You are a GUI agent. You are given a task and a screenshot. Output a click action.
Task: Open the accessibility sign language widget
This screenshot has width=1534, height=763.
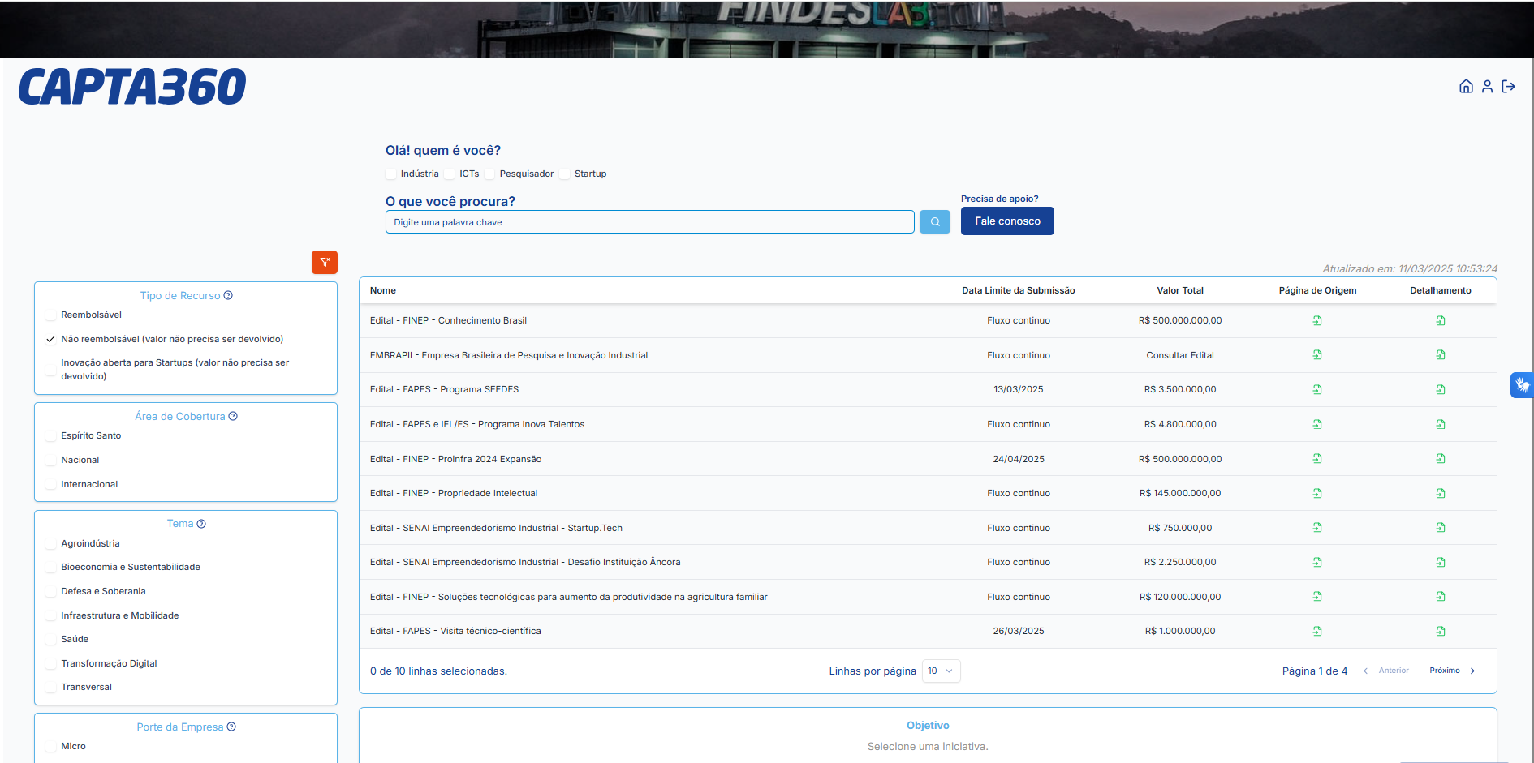point(1522,385)
